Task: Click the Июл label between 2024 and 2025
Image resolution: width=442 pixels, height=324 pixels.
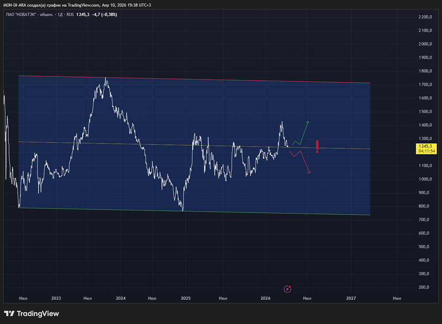Action: (x=152, y=298)
